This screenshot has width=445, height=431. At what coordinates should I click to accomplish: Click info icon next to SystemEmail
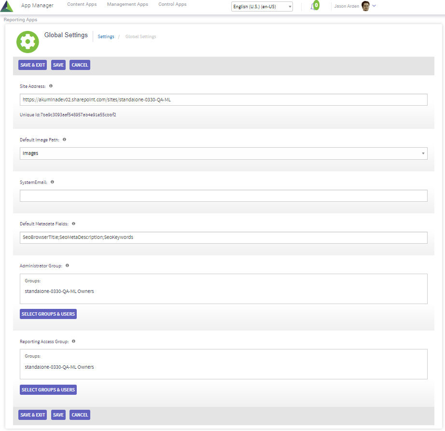click(52, 182)
